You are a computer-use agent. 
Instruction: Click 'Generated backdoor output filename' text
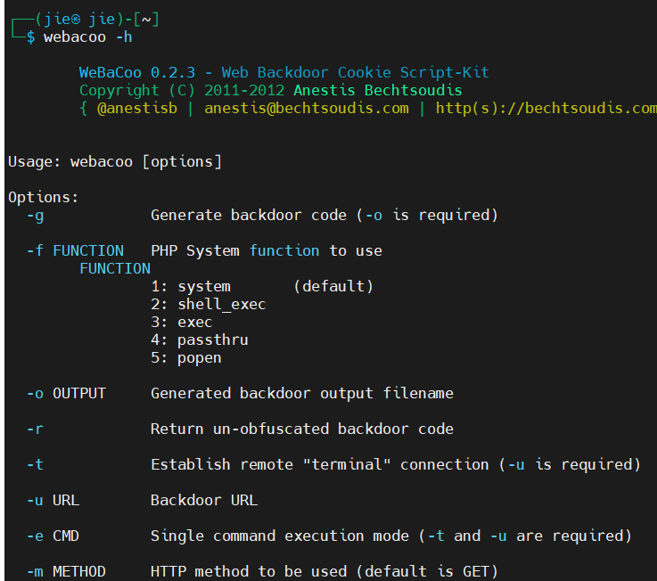point(301,393)
